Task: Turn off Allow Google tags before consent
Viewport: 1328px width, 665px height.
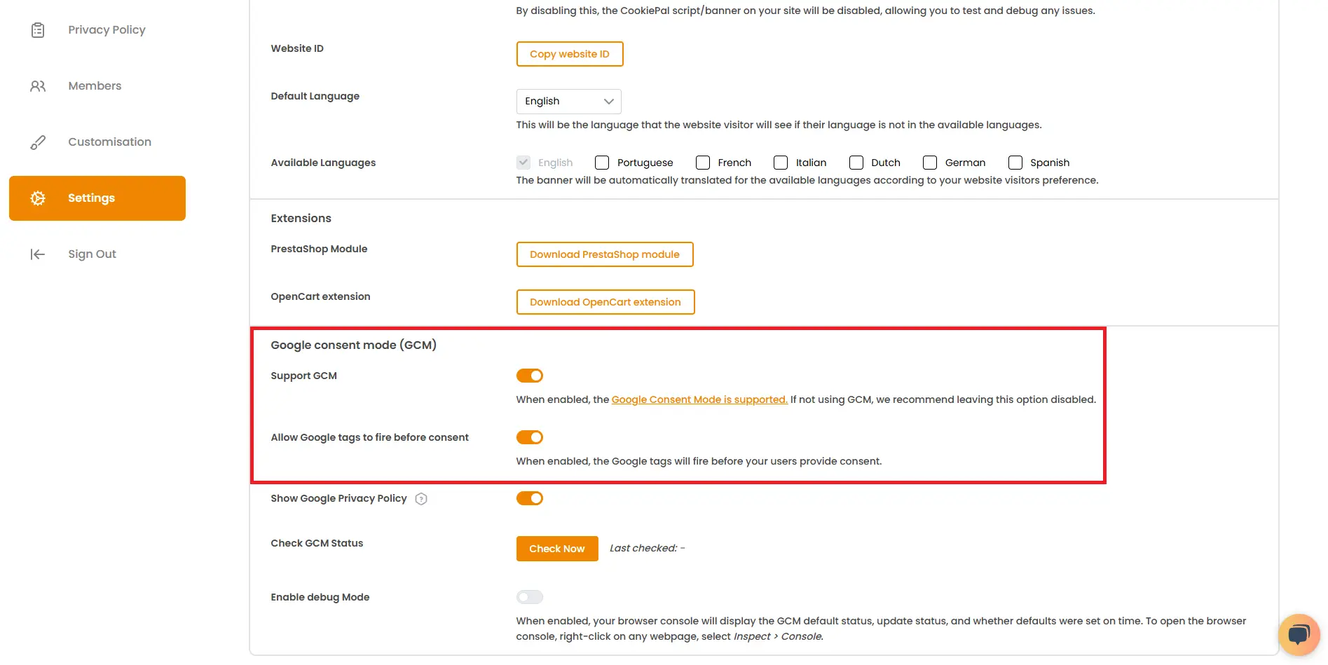Action: [530, 437]
